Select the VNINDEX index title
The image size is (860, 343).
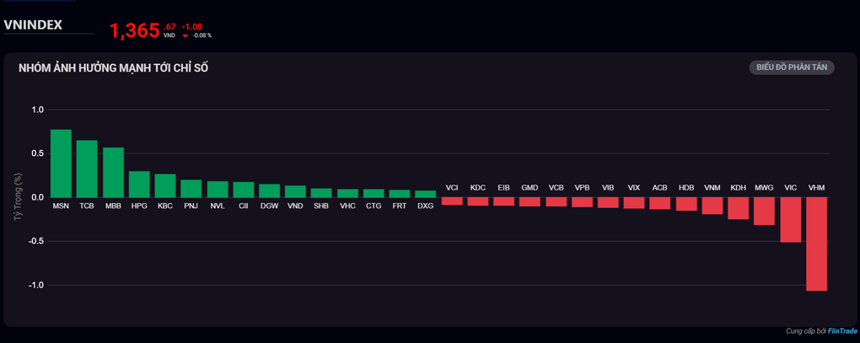pos(33,24)
